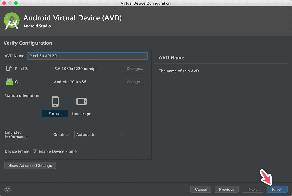Click inside the AVD Name text field

click(88, 56)
